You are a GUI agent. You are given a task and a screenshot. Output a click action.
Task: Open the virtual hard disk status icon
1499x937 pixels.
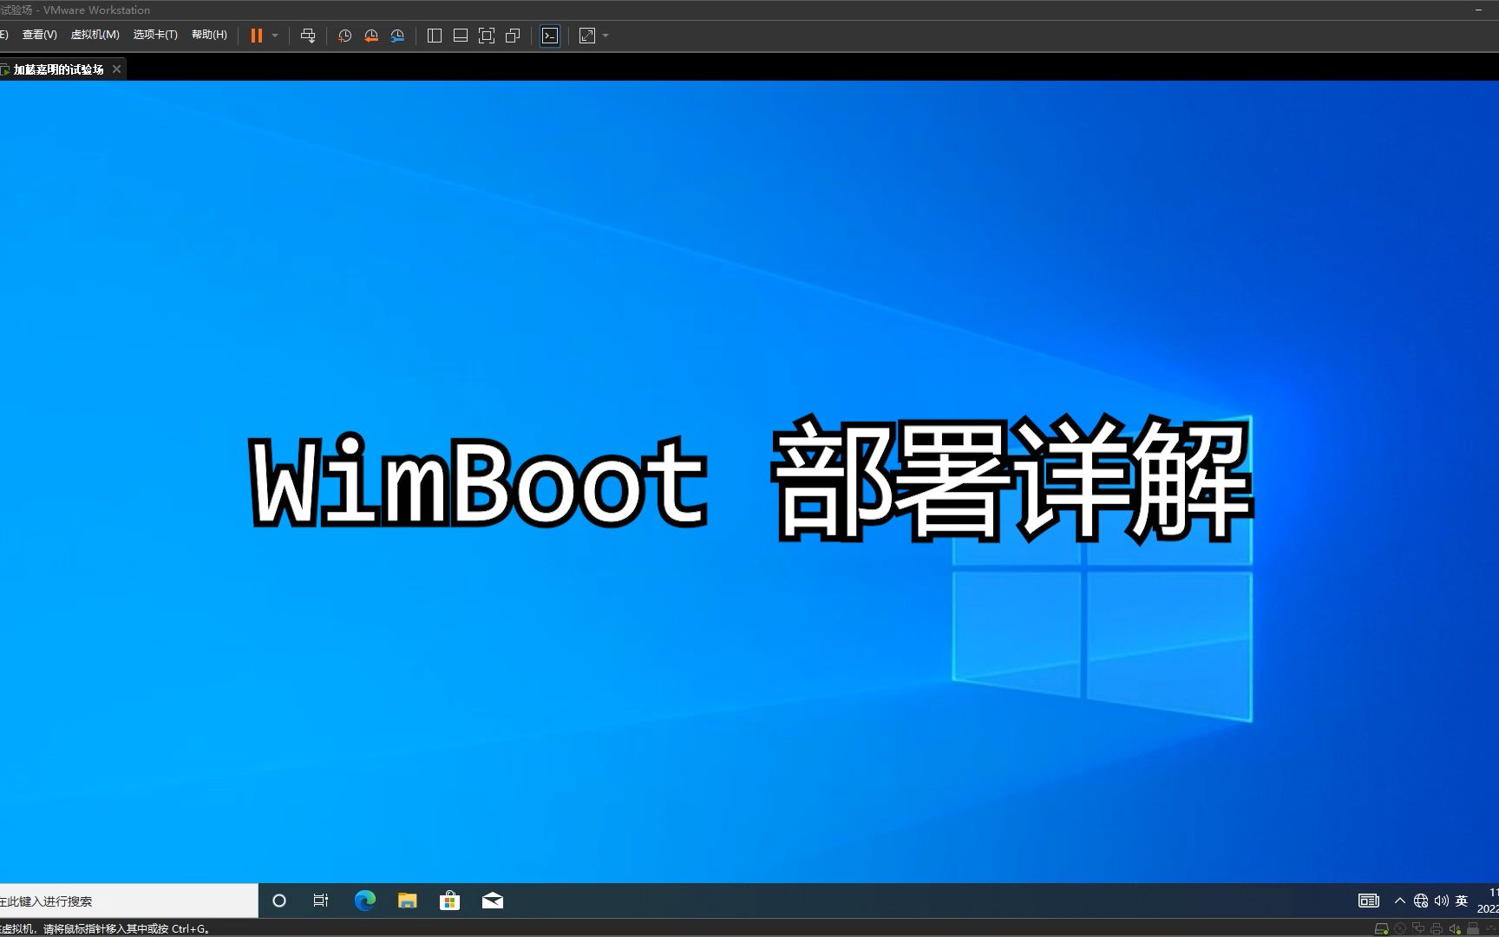click(1382, 928)
